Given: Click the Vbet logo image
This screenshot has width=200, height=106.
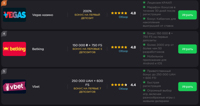Looking at the screenshot, I should pyautogui.click(x=14, y=87).
